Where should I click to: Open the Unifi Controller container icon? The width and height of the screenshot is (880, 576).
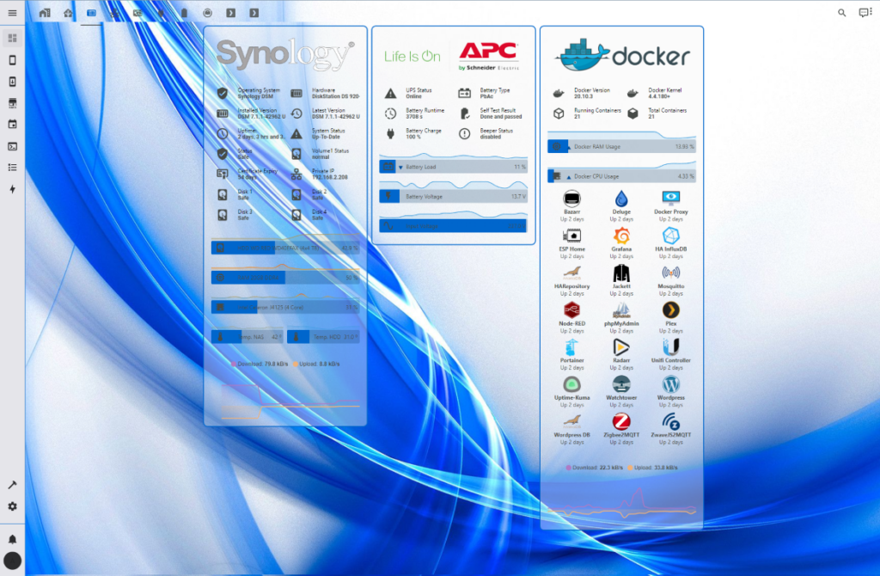click(x=670, y=347)
